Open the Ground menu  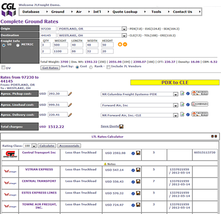[58, 12]
